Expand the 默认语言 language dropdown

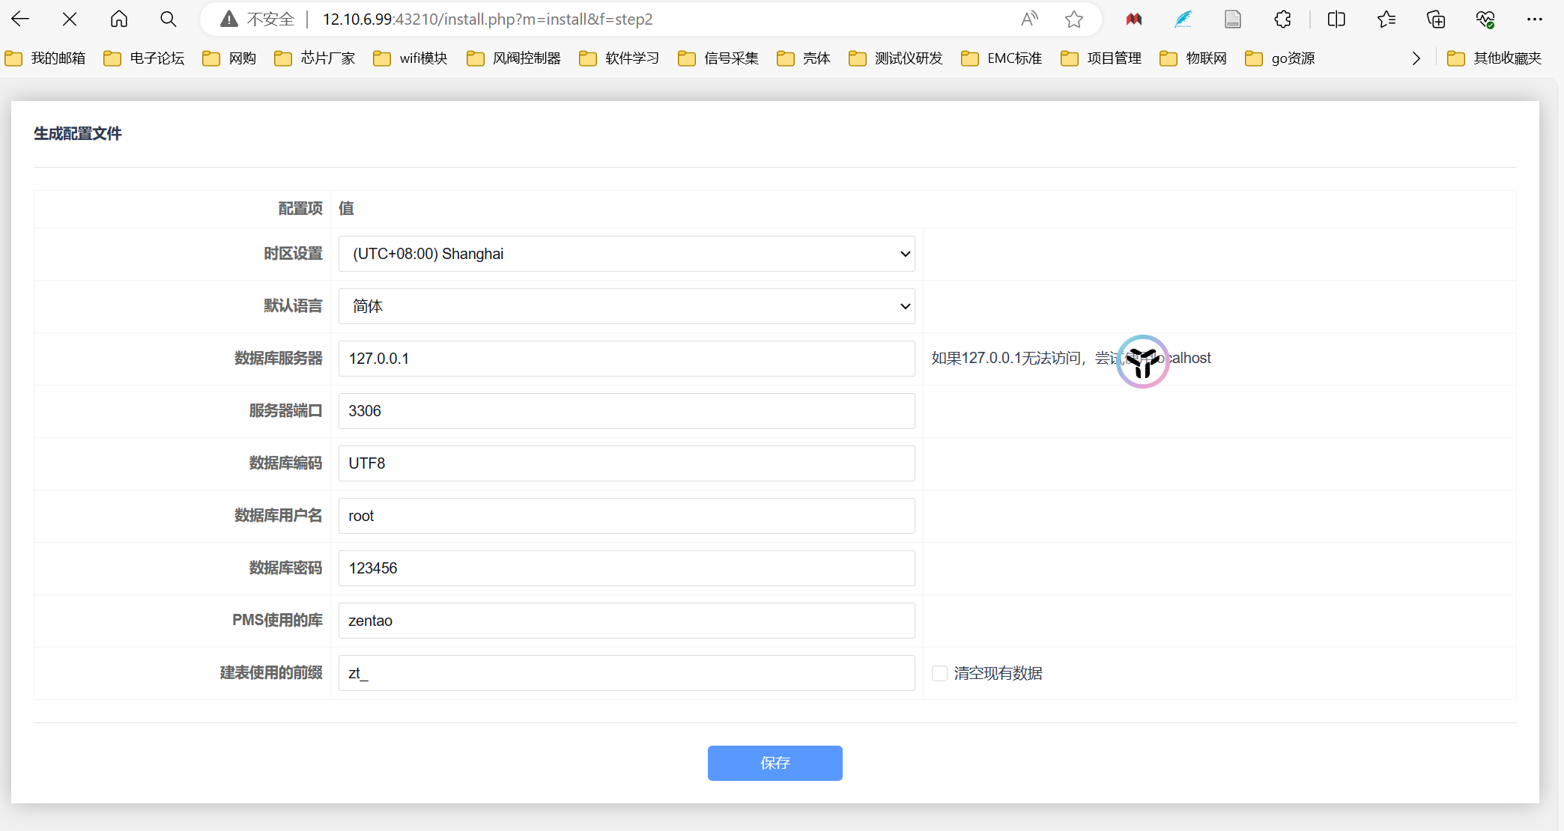(626, 306)
